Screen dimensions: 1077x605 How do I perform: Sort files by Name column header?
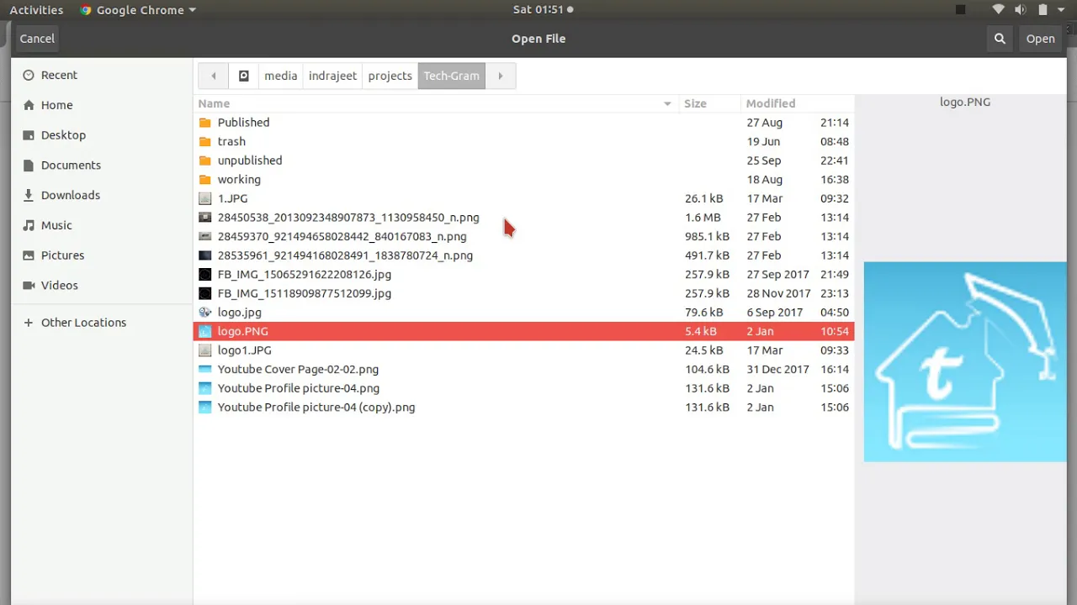coord(436,103)
